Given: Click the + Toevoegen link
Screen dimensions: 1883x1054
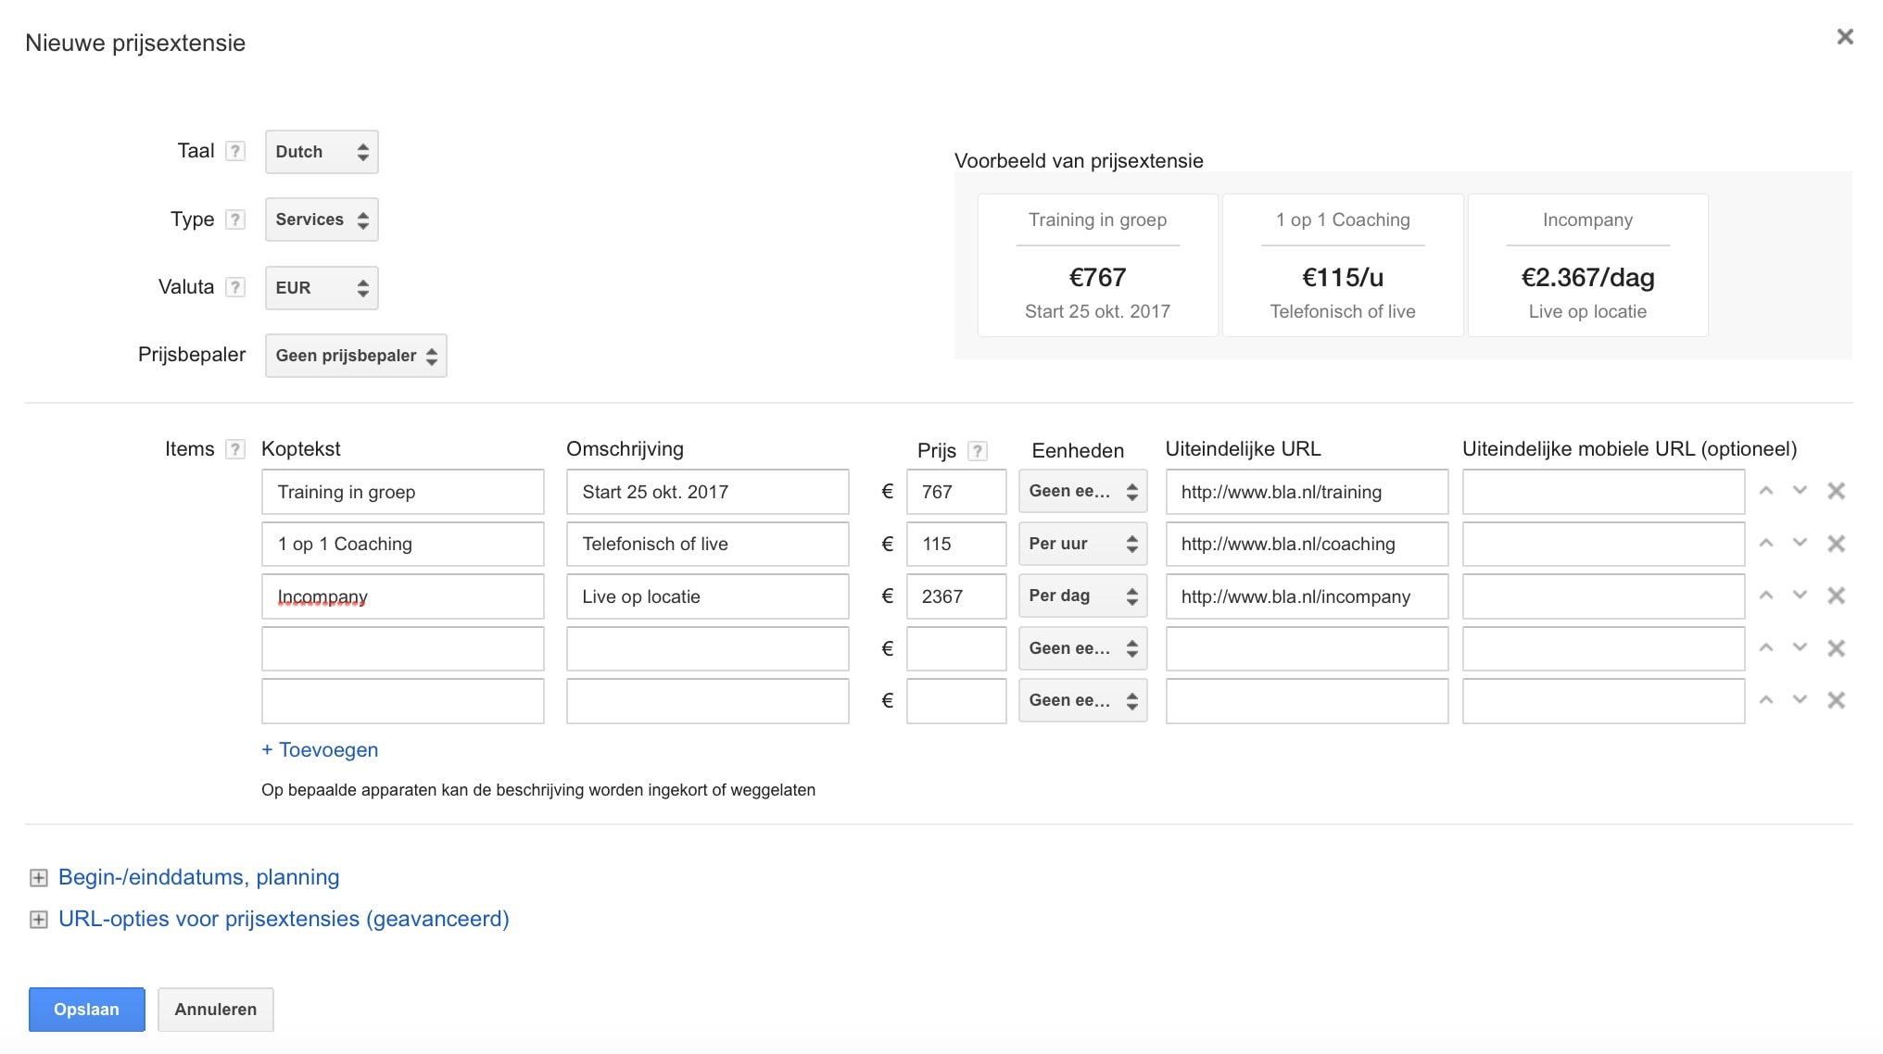Looking at the screenshot, I should (320, 750).
